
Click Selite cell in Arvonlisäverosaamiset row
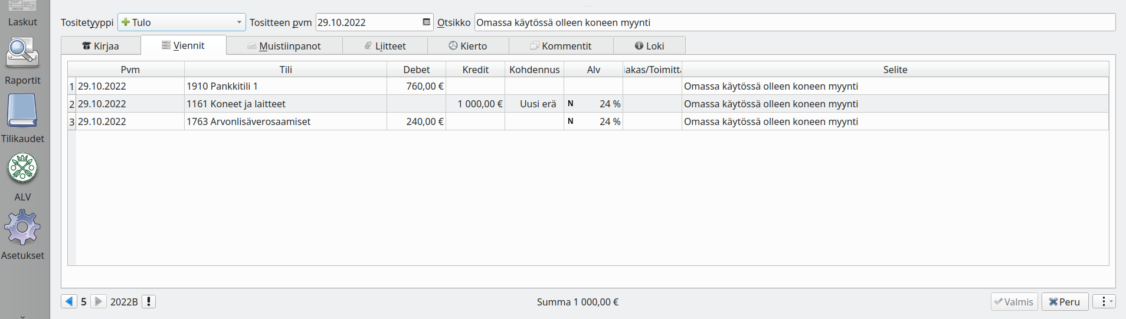click(x=895, y=121)
